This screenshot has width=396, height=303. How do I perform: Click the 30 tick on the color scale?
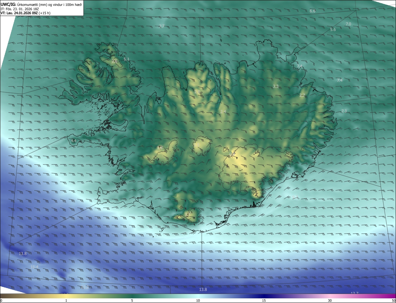[330, 301]
